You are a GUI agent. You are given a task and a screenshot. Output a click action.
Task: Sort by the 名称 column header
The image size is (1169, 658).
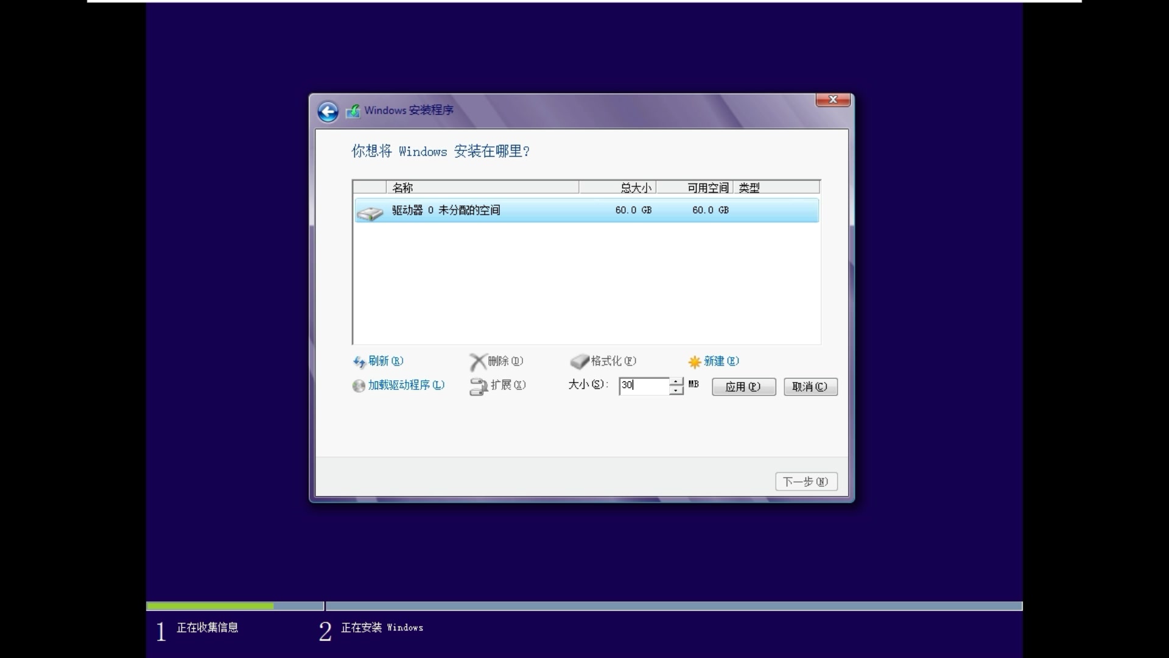click(482, 188)
